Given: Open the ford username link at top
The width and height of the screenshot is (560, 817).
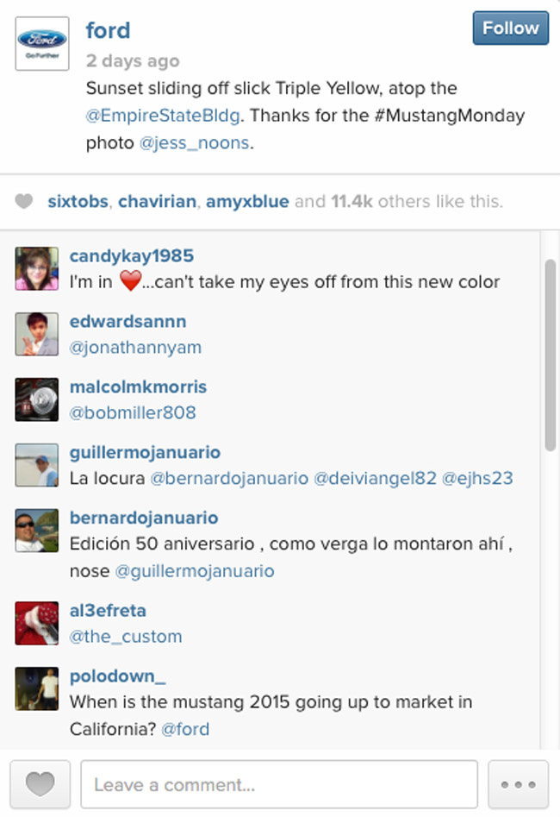Looking at the screenshot, I should [x=108, y=30].
